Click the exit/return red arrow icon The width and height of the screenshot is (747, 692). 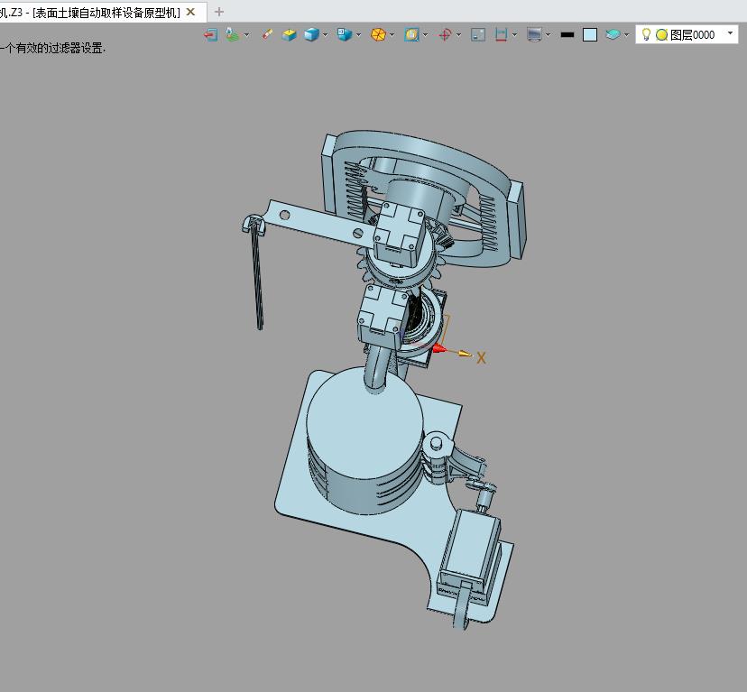click(210, 35)
